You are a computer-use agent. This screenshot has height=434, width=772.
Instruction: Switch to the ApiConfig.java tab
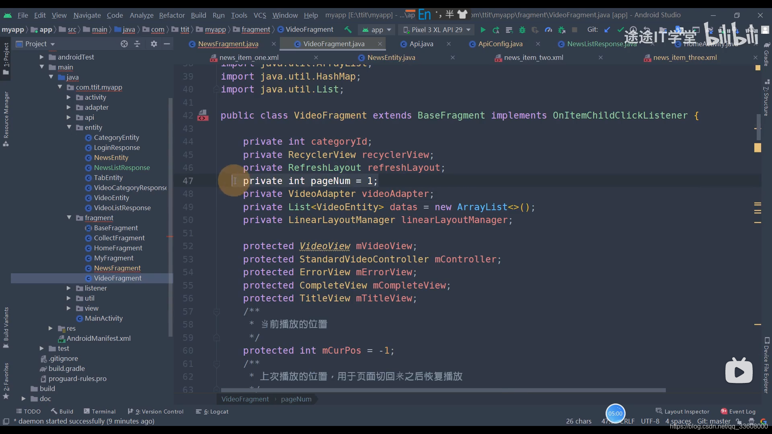click(500, 44)
